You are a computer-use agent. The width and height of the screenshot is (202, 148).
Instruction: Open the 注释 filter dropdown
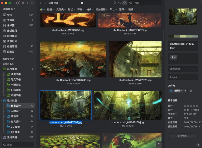pos(122,10)
